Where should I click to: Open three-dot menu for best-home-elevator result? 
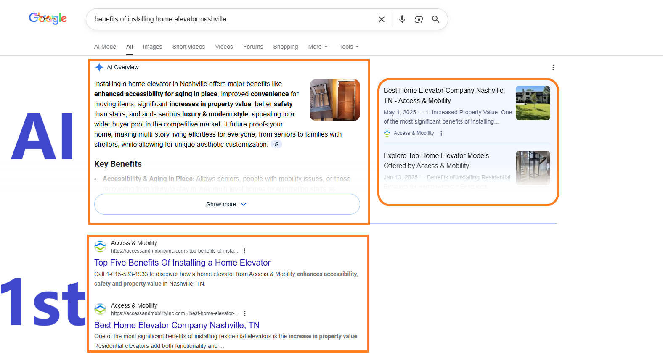245,313
